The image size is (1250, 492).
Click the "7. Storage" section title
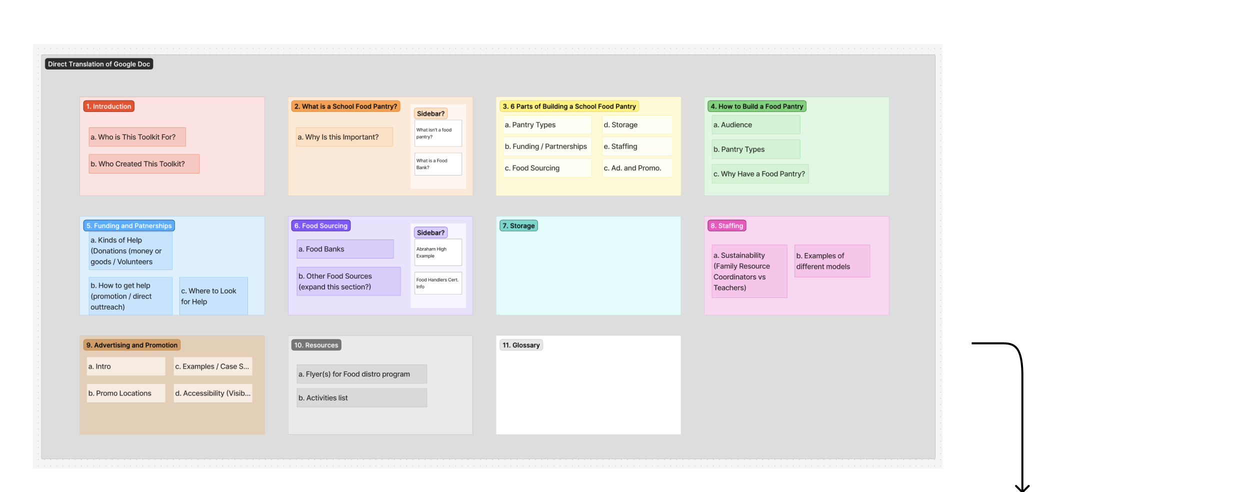(x=518, y=225)
